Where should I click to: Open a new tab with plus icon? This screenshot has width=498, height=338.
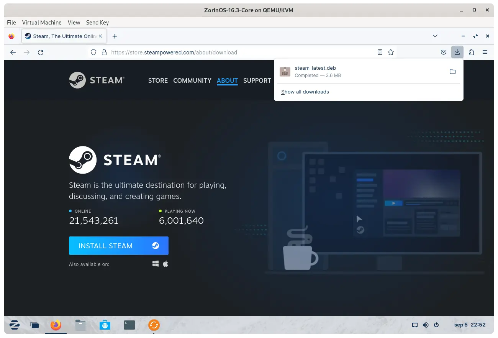point(115,36)
